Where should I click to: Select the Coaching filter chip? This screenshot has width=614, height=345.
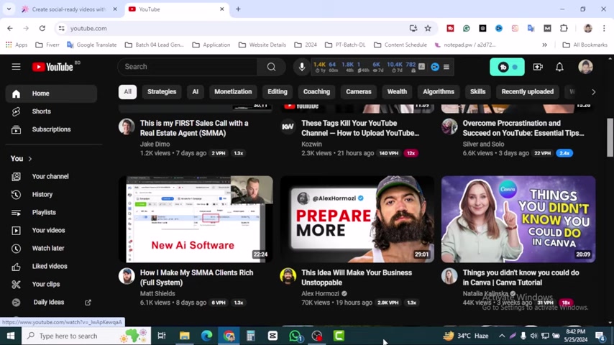316,92
